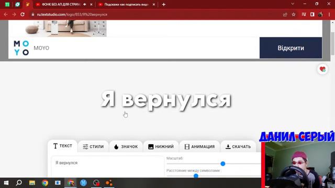Open the blue round app taskbar icon
The image size is (335, 188).
[83, 183]
